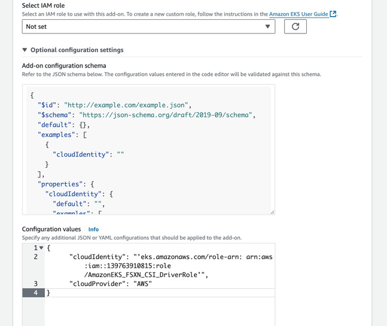Click the refresh IAM roles button
This screenshot has width=387, height=326.
[295, 27]
